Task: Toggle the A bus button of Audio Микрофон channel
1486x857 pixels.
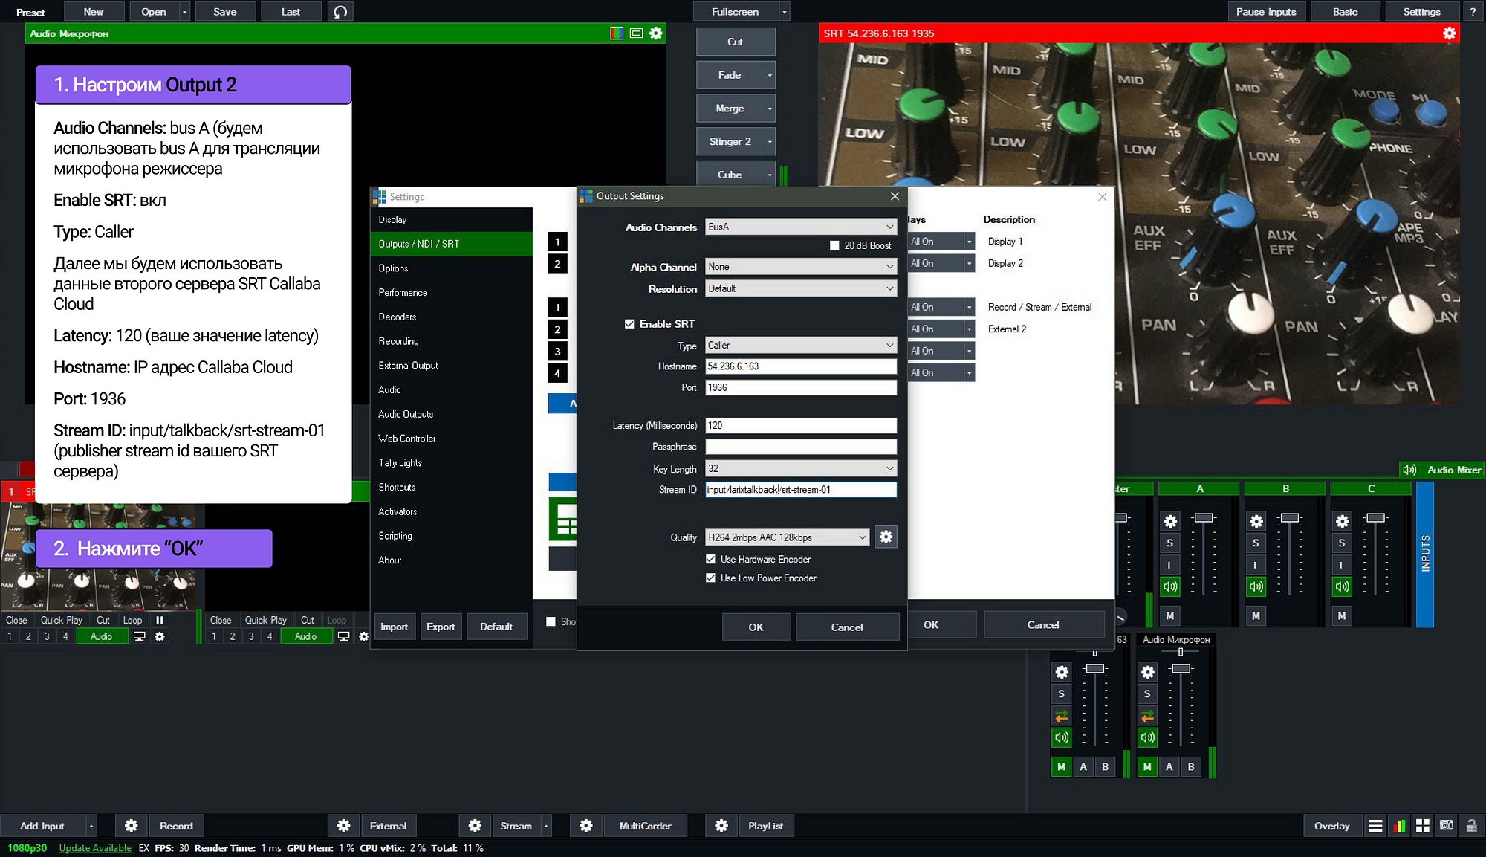Action: (x=1169, y=766)
